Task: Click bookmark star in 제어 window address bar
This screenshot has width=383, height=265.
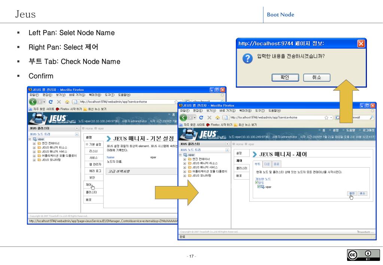Action: (326, 118)
